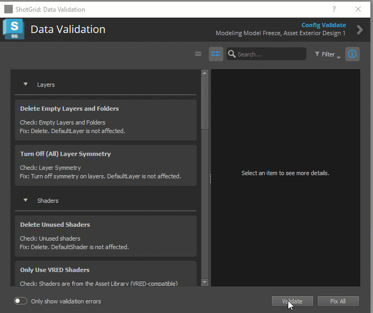Image resolution: width=373 pixels, height=313 pixels.
Task: Click the vertical scrollbar thumb
Action: pyautogui.click(x=205, y=103)
